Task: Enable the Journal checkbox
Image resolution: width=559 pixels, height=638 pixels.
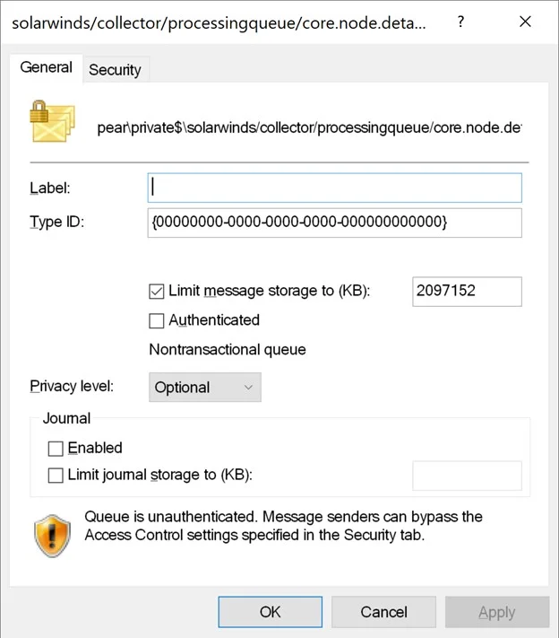Action: point(56,449)
